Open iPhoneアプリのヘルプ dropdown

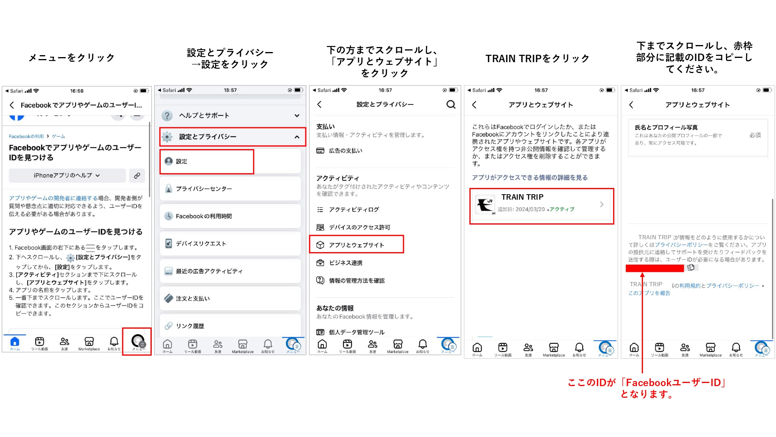point(67,176)
